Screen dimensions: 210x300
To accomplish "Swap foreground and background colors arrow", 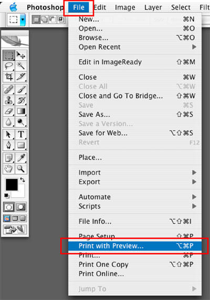I will pos(23,180).
